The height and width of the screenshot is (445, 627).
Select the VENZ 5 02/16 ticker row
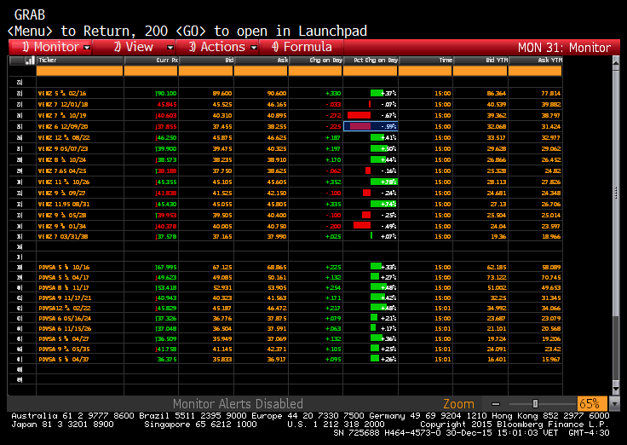coord(62,93)
